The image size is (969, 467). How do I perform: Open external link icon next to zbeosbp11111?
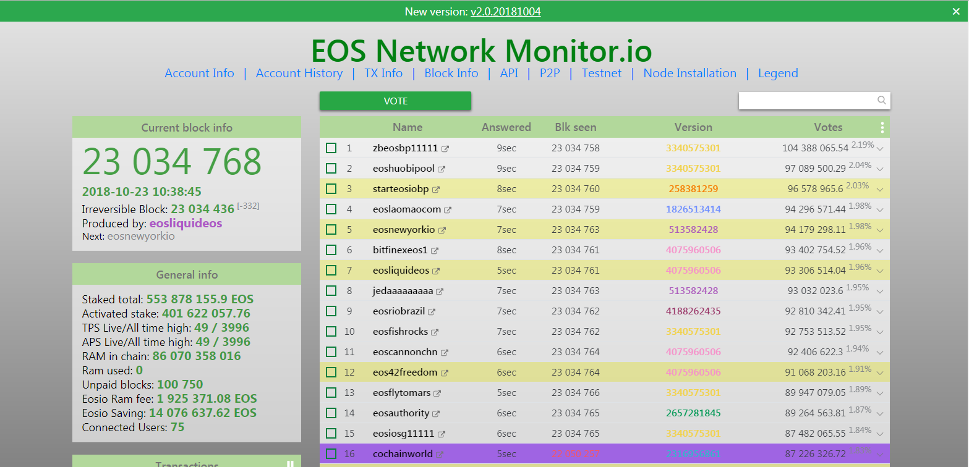pos(445,149)
